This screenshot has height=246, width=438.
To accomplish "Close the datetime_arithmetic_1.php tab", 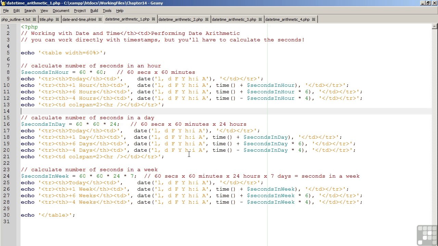I will [x=154, y=19].
